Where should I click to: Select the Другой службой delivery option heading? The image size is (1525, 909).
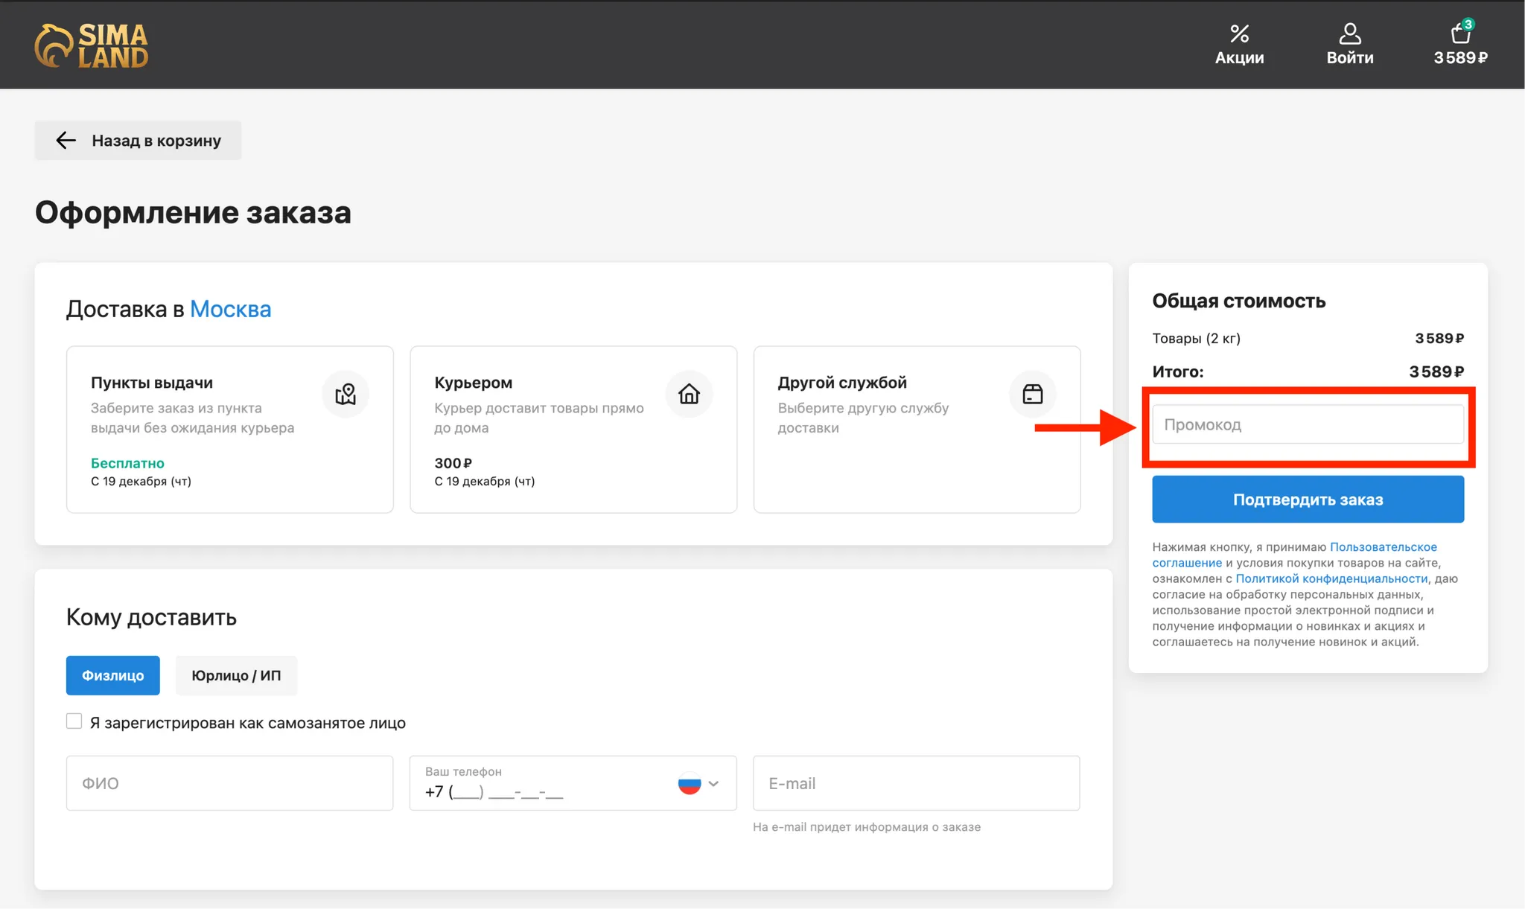(x=842, y=383)
